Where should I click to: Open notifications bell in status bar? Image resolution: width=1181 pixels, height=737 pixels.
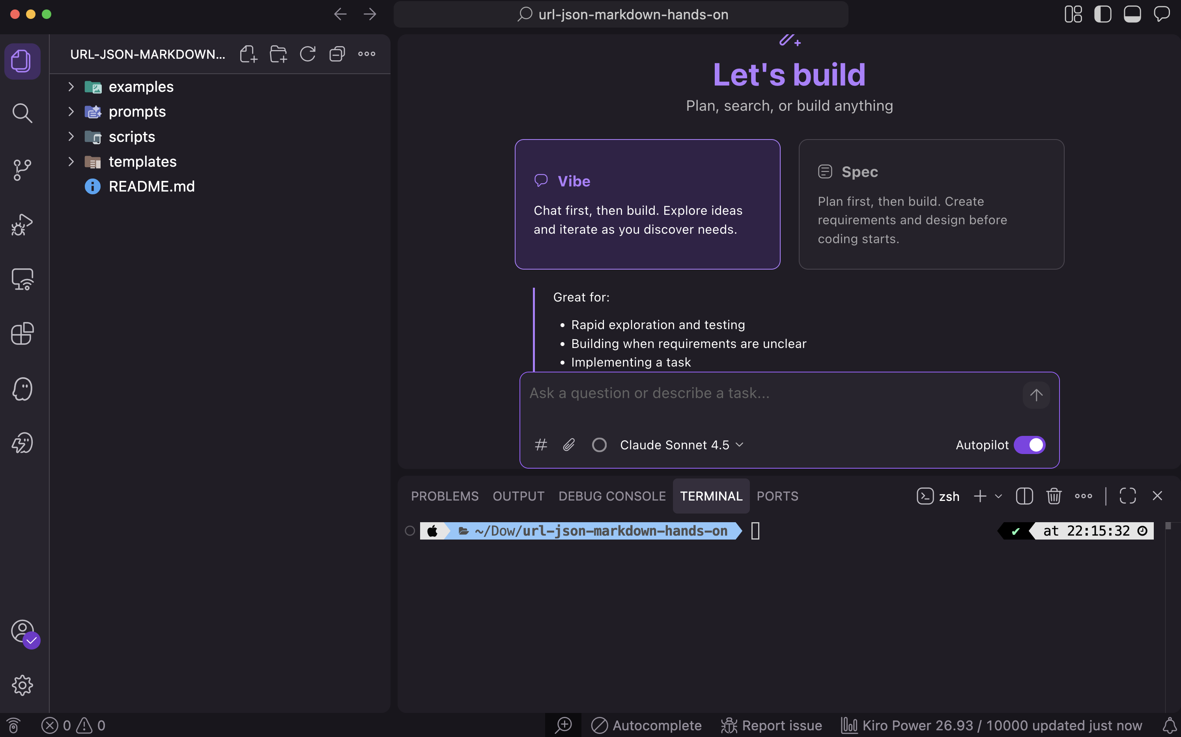(x=1169, y=725)
